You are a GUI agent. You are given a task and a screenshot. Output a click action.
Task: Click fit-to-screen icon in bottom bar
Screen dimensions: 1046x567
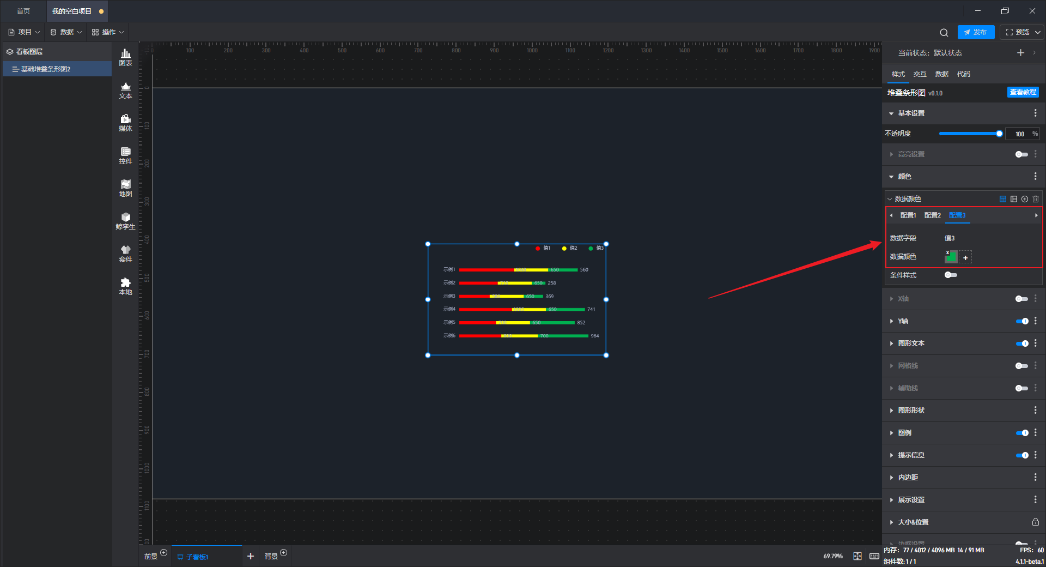coord(858,556)
